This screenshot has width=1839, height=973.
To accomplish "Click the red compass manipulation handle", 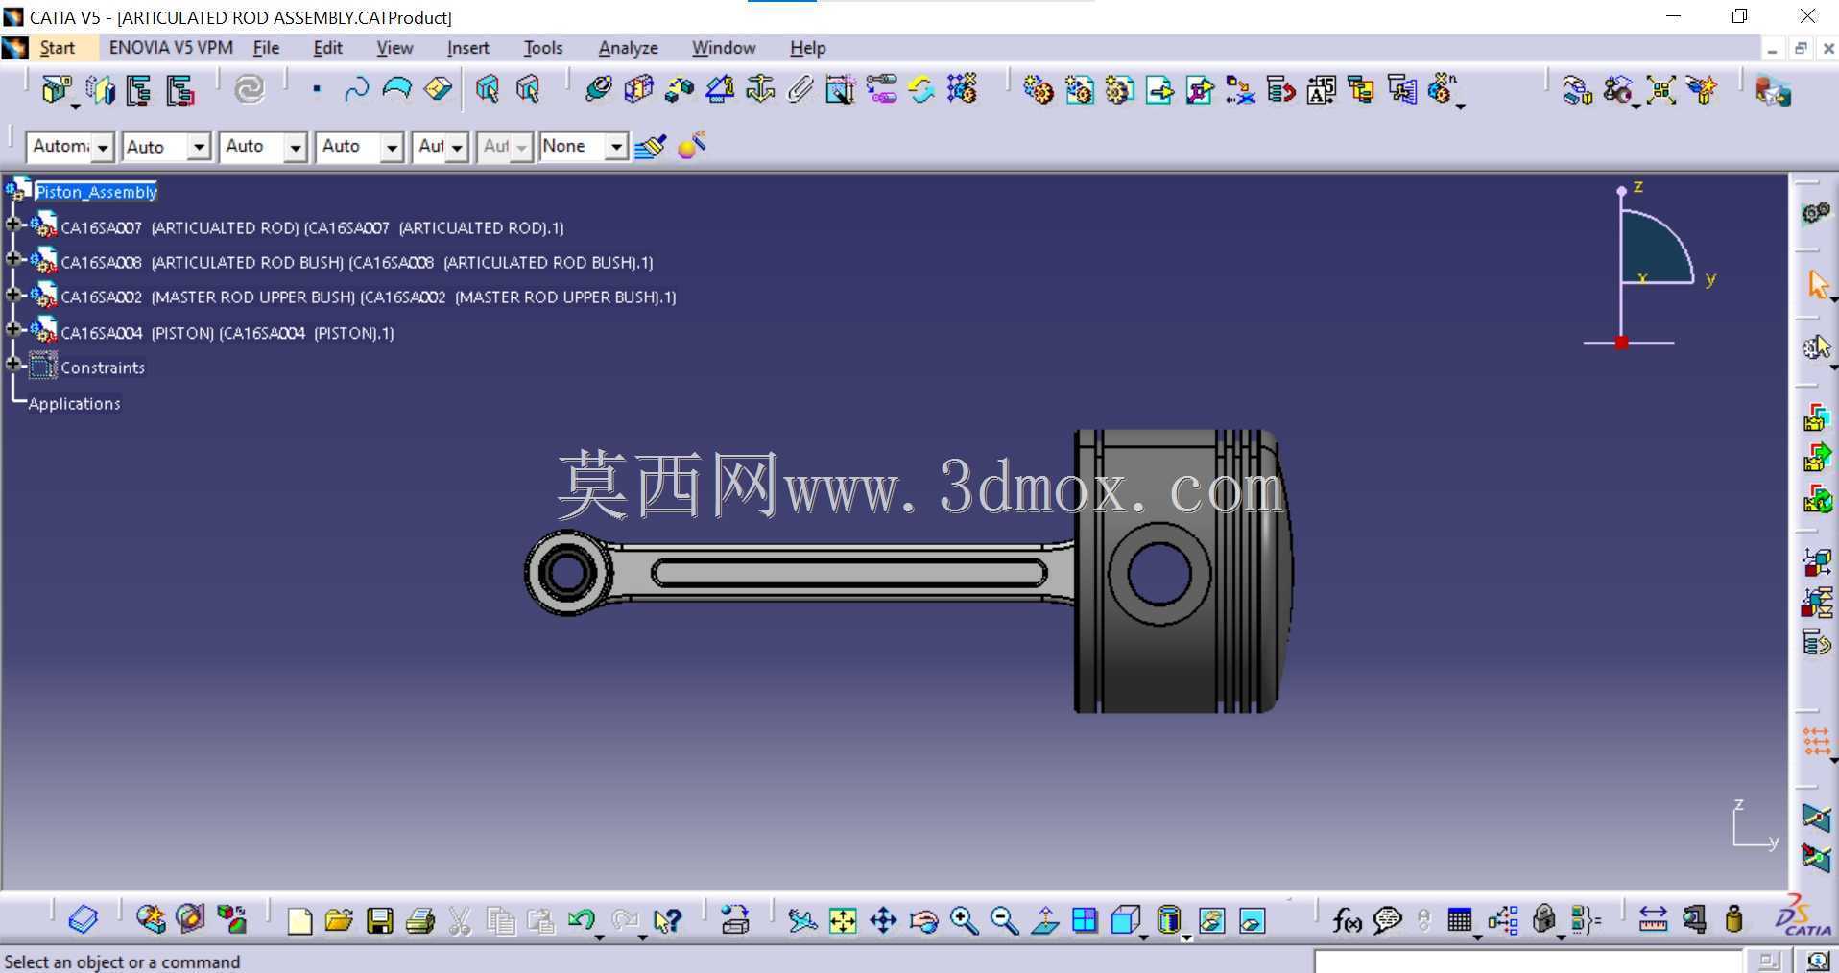I will 1621,343.
